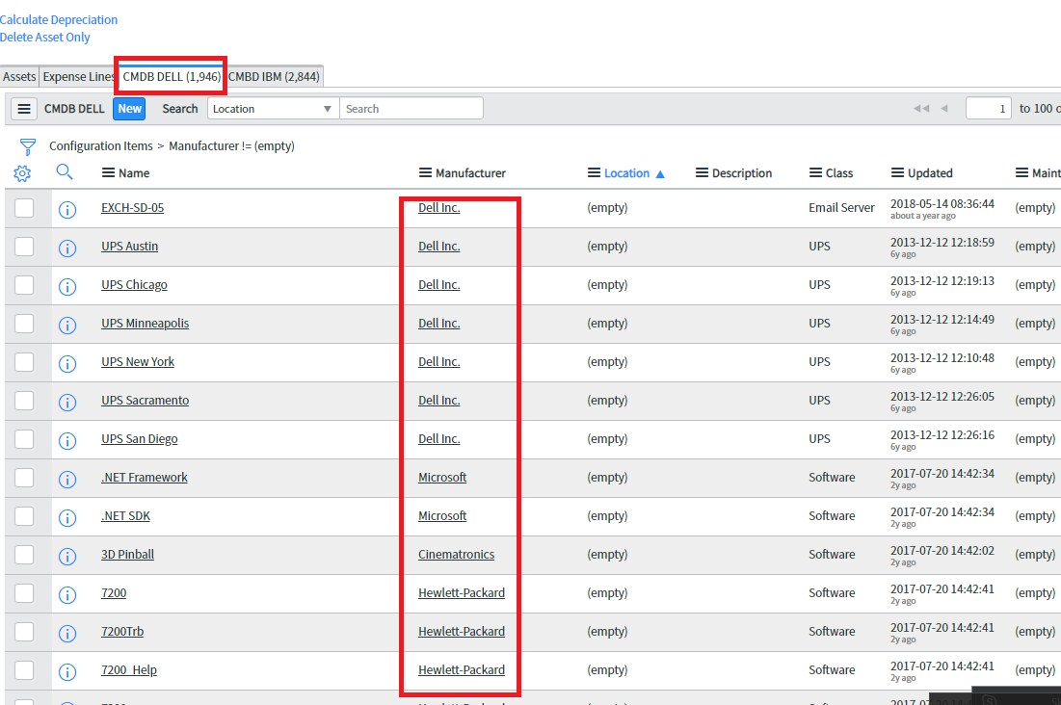Open the EXCH-SD-05 record link
This screenshot has height=705, width=1061.
pyautogui.click(x=133, y=208)
